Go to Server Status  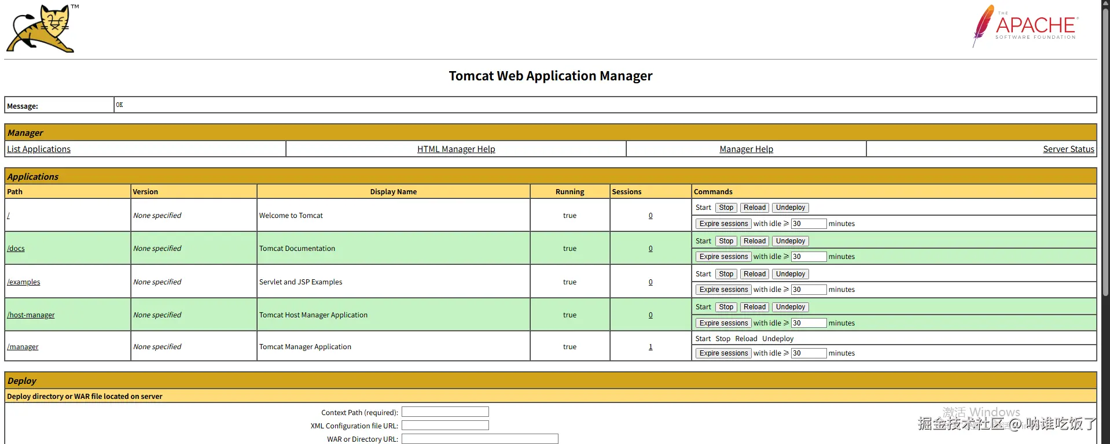pyautogui.click(x=1068, y=149)
